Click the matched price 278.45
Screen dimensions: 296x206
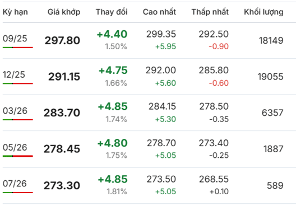click(x=62, y=149)
